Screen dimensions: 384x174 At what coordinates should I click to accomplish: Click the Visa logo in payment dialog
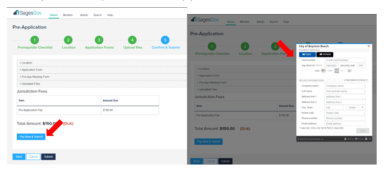tap(317, 71)
